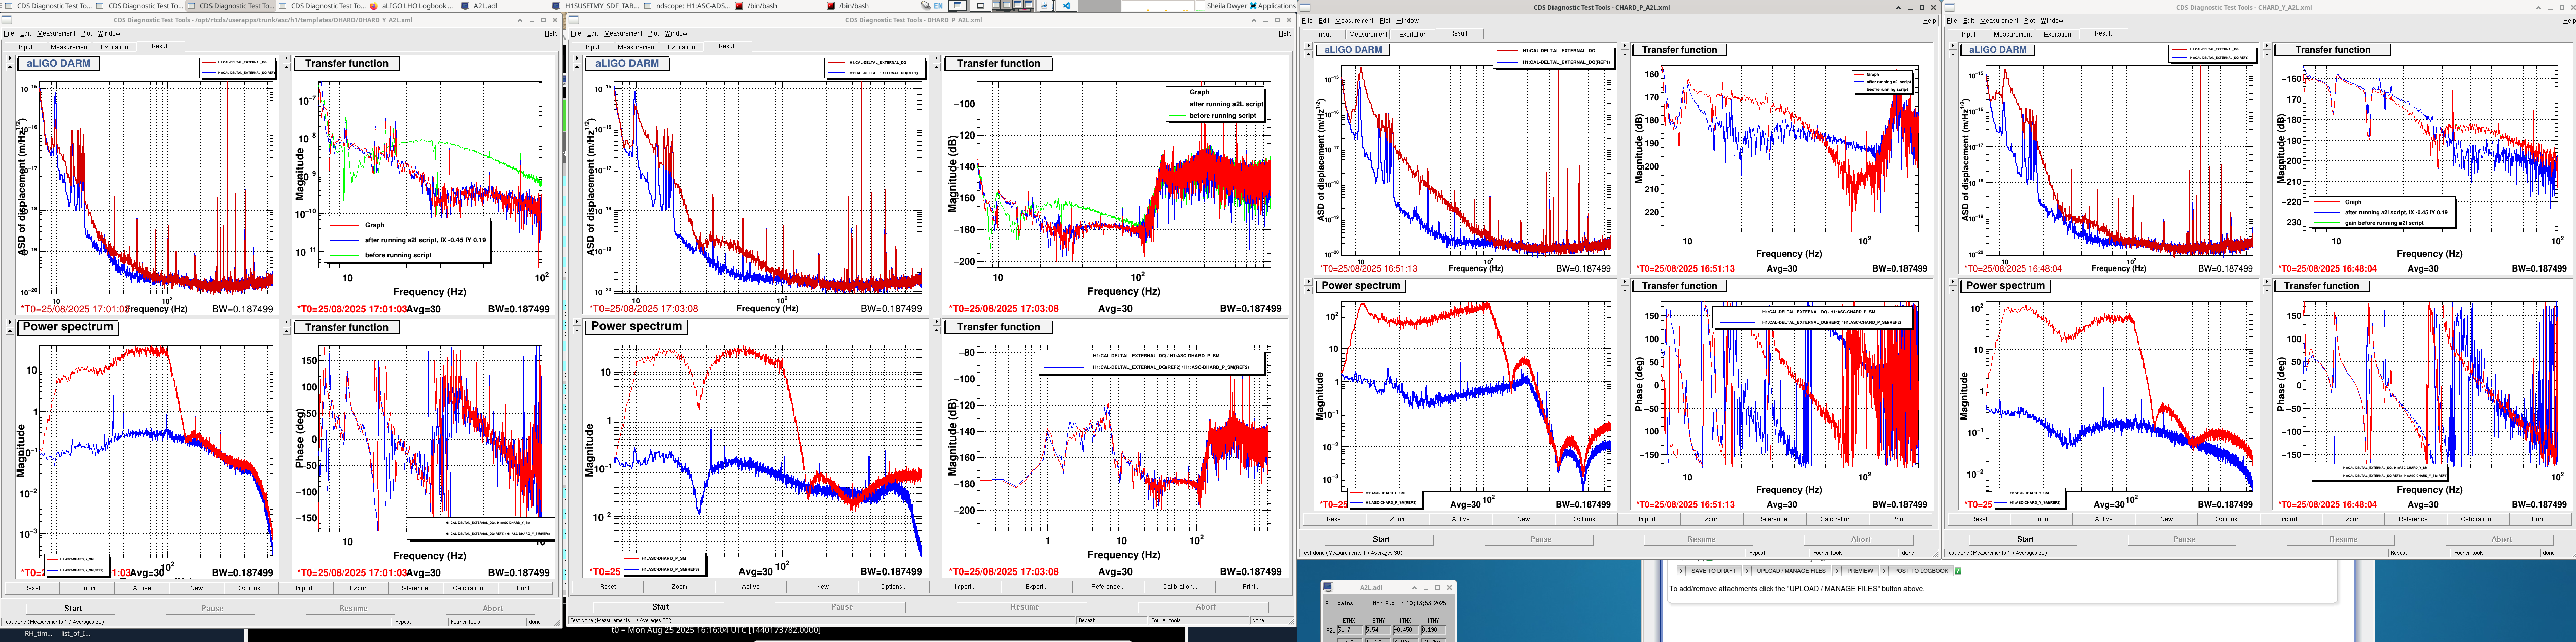
Task: Click Zoom in the CHARD_P_A2L window
Action: click(x=1398, y=519)
